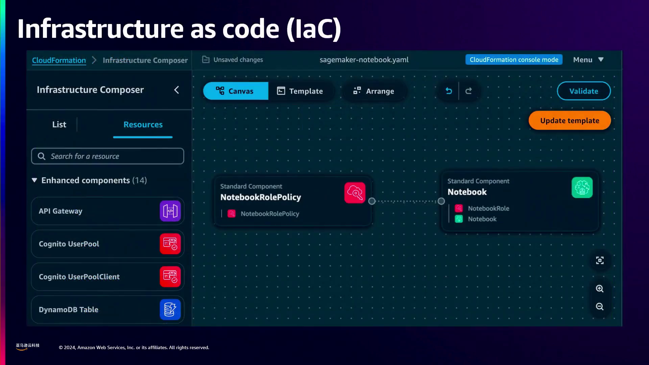Open the CloudFormation breadcrumb link
Screen dimensions: 649x365
tap(59, 60)
